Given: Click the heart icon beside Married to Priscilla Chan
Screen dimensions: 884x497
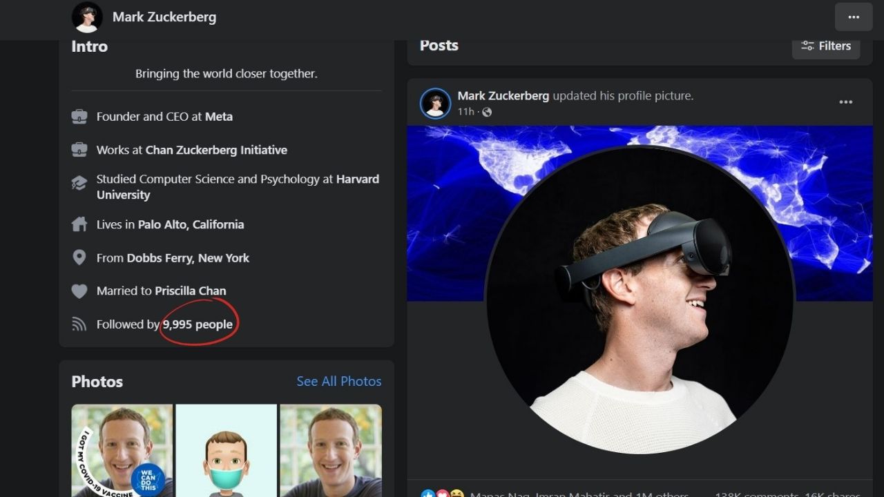Looking at the screenshot, I should pos(79,291).
